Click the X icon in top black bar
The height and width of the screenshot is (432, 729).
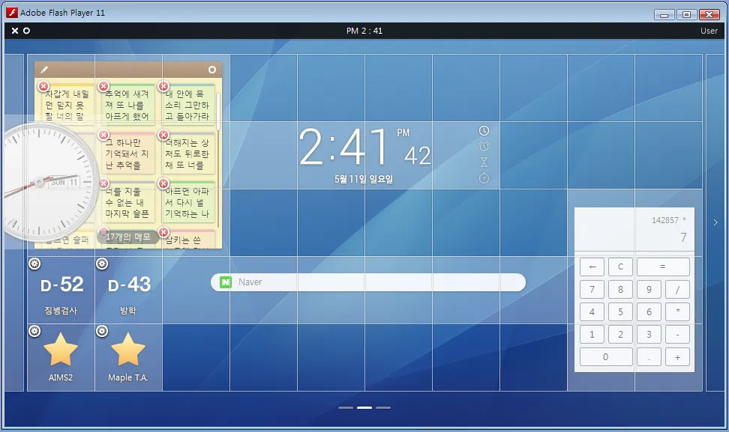(15, 31)
